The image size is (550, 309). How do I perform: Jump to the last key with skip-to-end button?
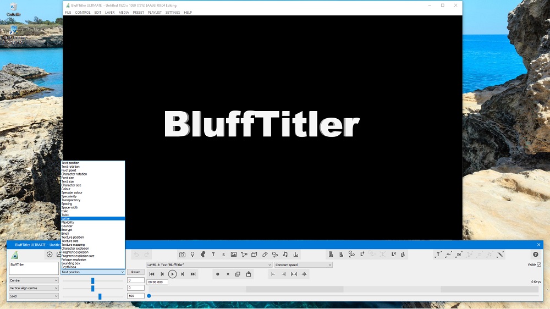click(193, 274)
